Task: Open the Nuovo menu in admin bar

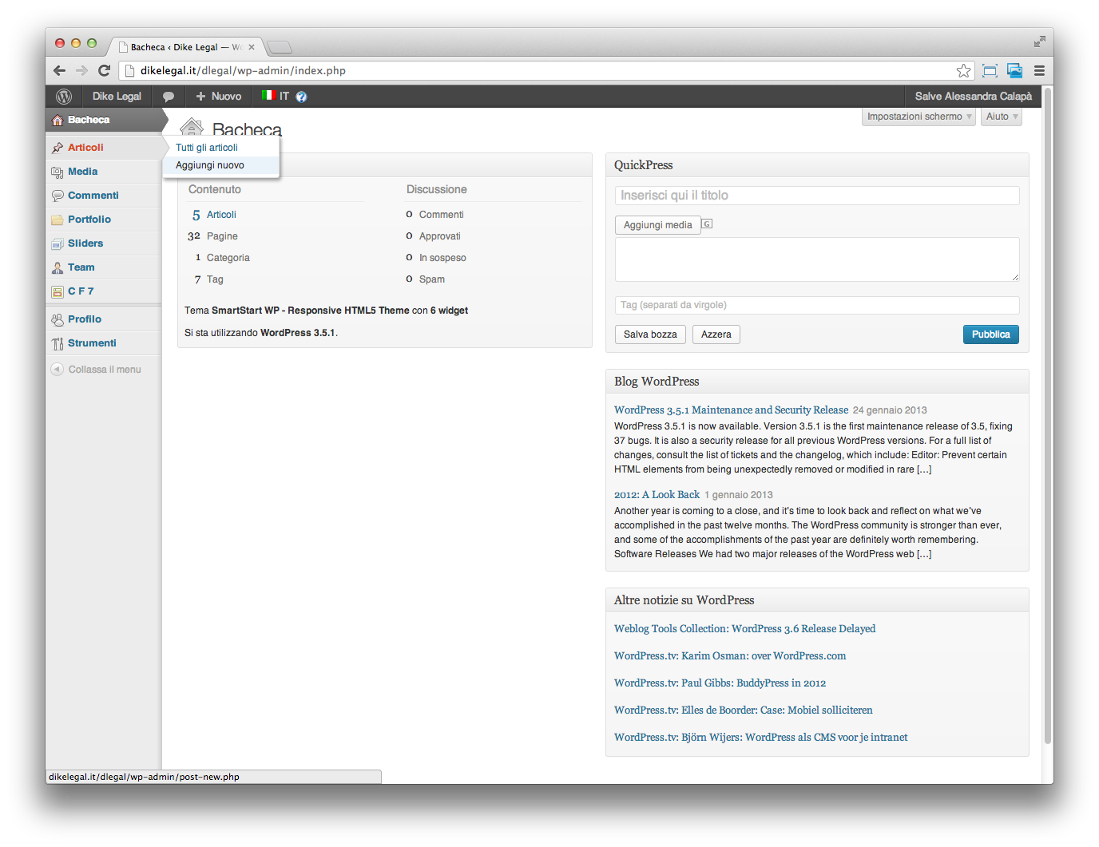Action: click(x=219, y=97)
